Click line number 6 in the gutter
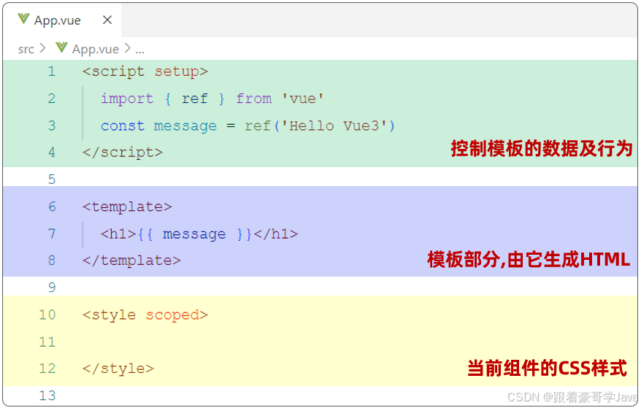This screenshot has height=408, width=641. (x=52, y=207)
